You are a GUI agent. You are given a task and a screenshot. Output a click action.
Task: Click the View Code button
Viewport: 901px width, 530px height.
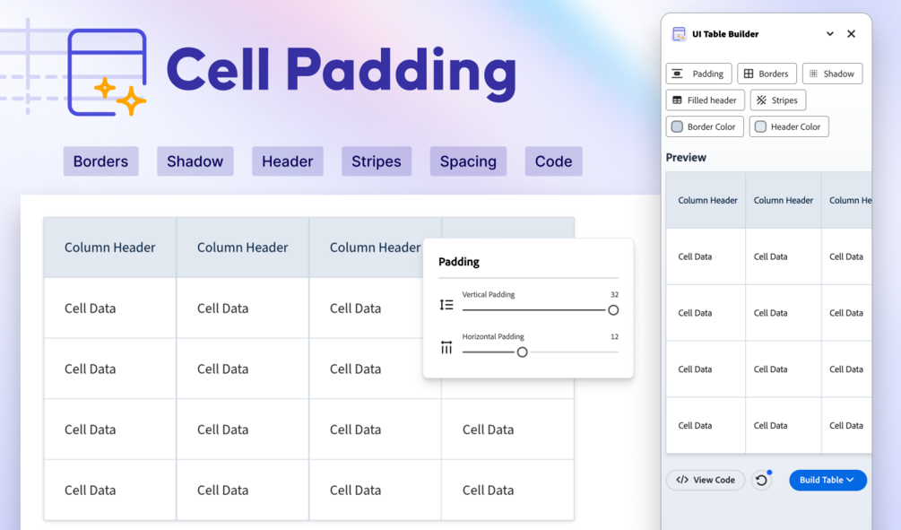pyautogui.click(x=705, y=480)
